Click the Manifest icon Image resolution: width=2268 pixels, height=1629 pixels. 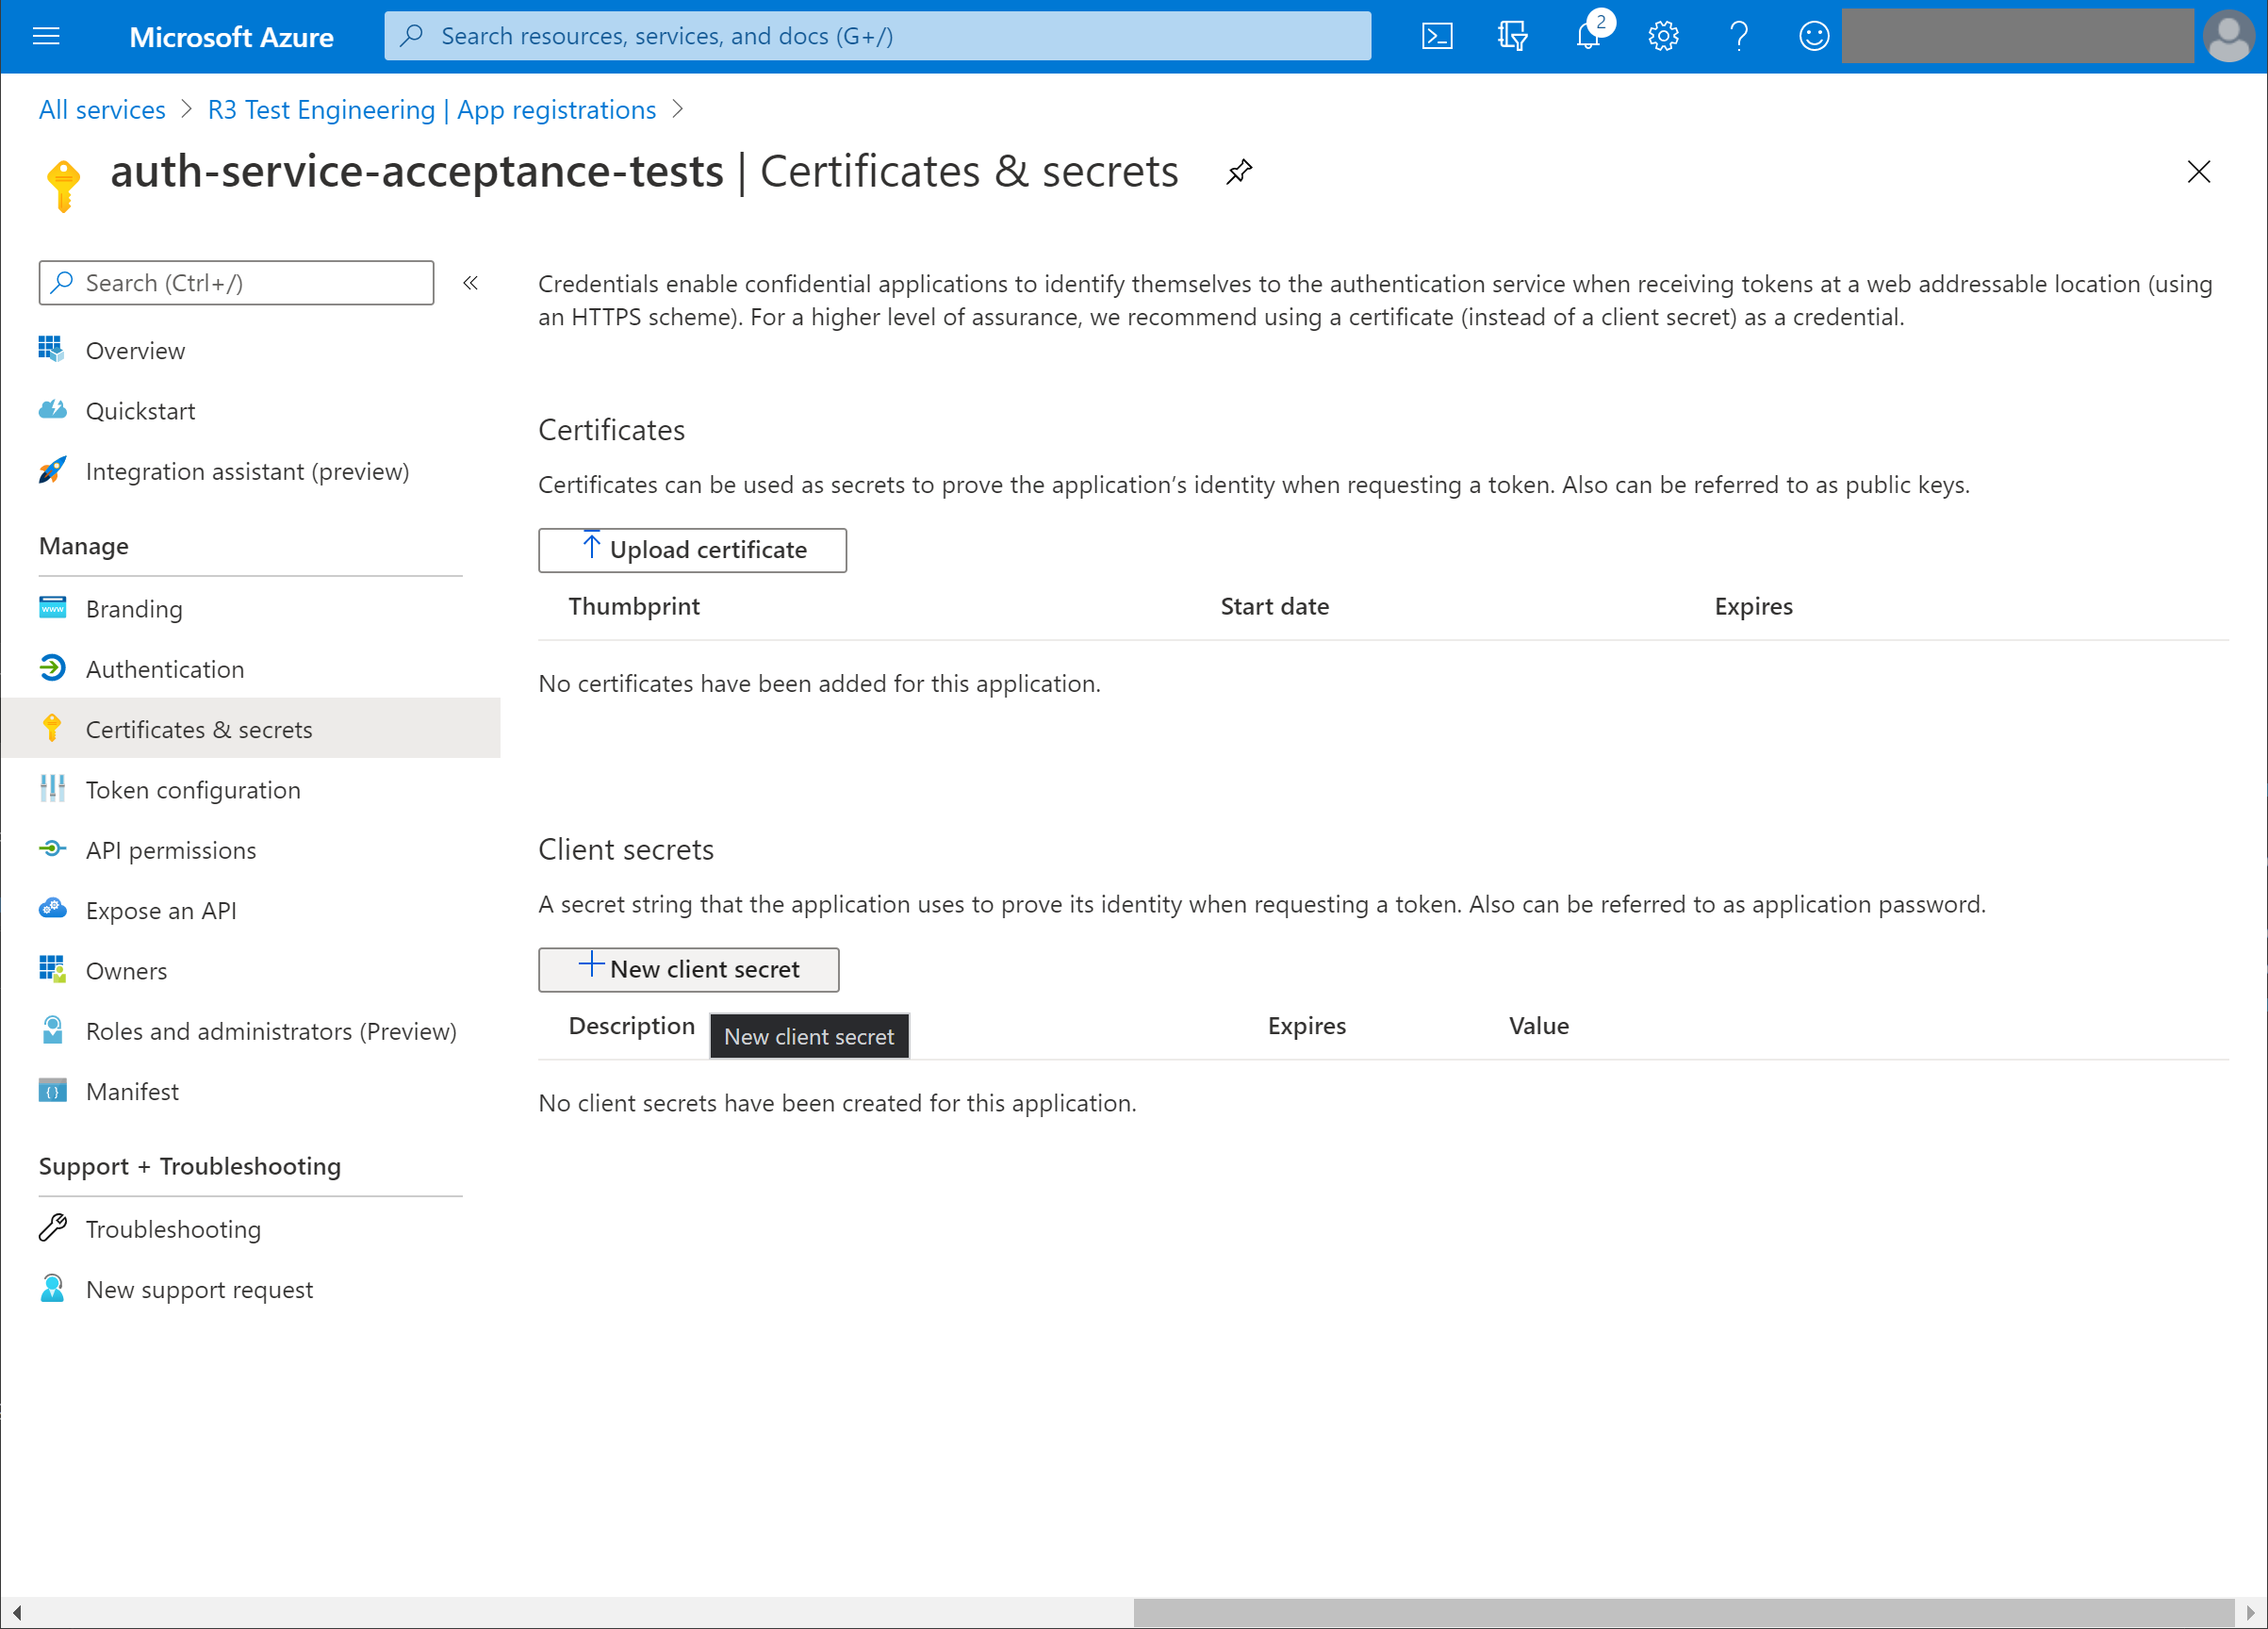(52, 1090)
